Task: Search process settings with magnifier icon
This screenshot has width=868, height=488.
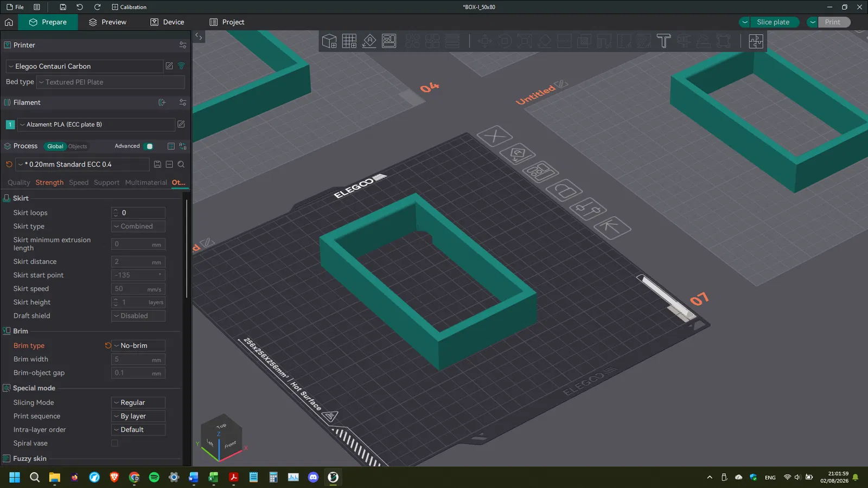Action: pyautogui.click(x=181, y=164)
